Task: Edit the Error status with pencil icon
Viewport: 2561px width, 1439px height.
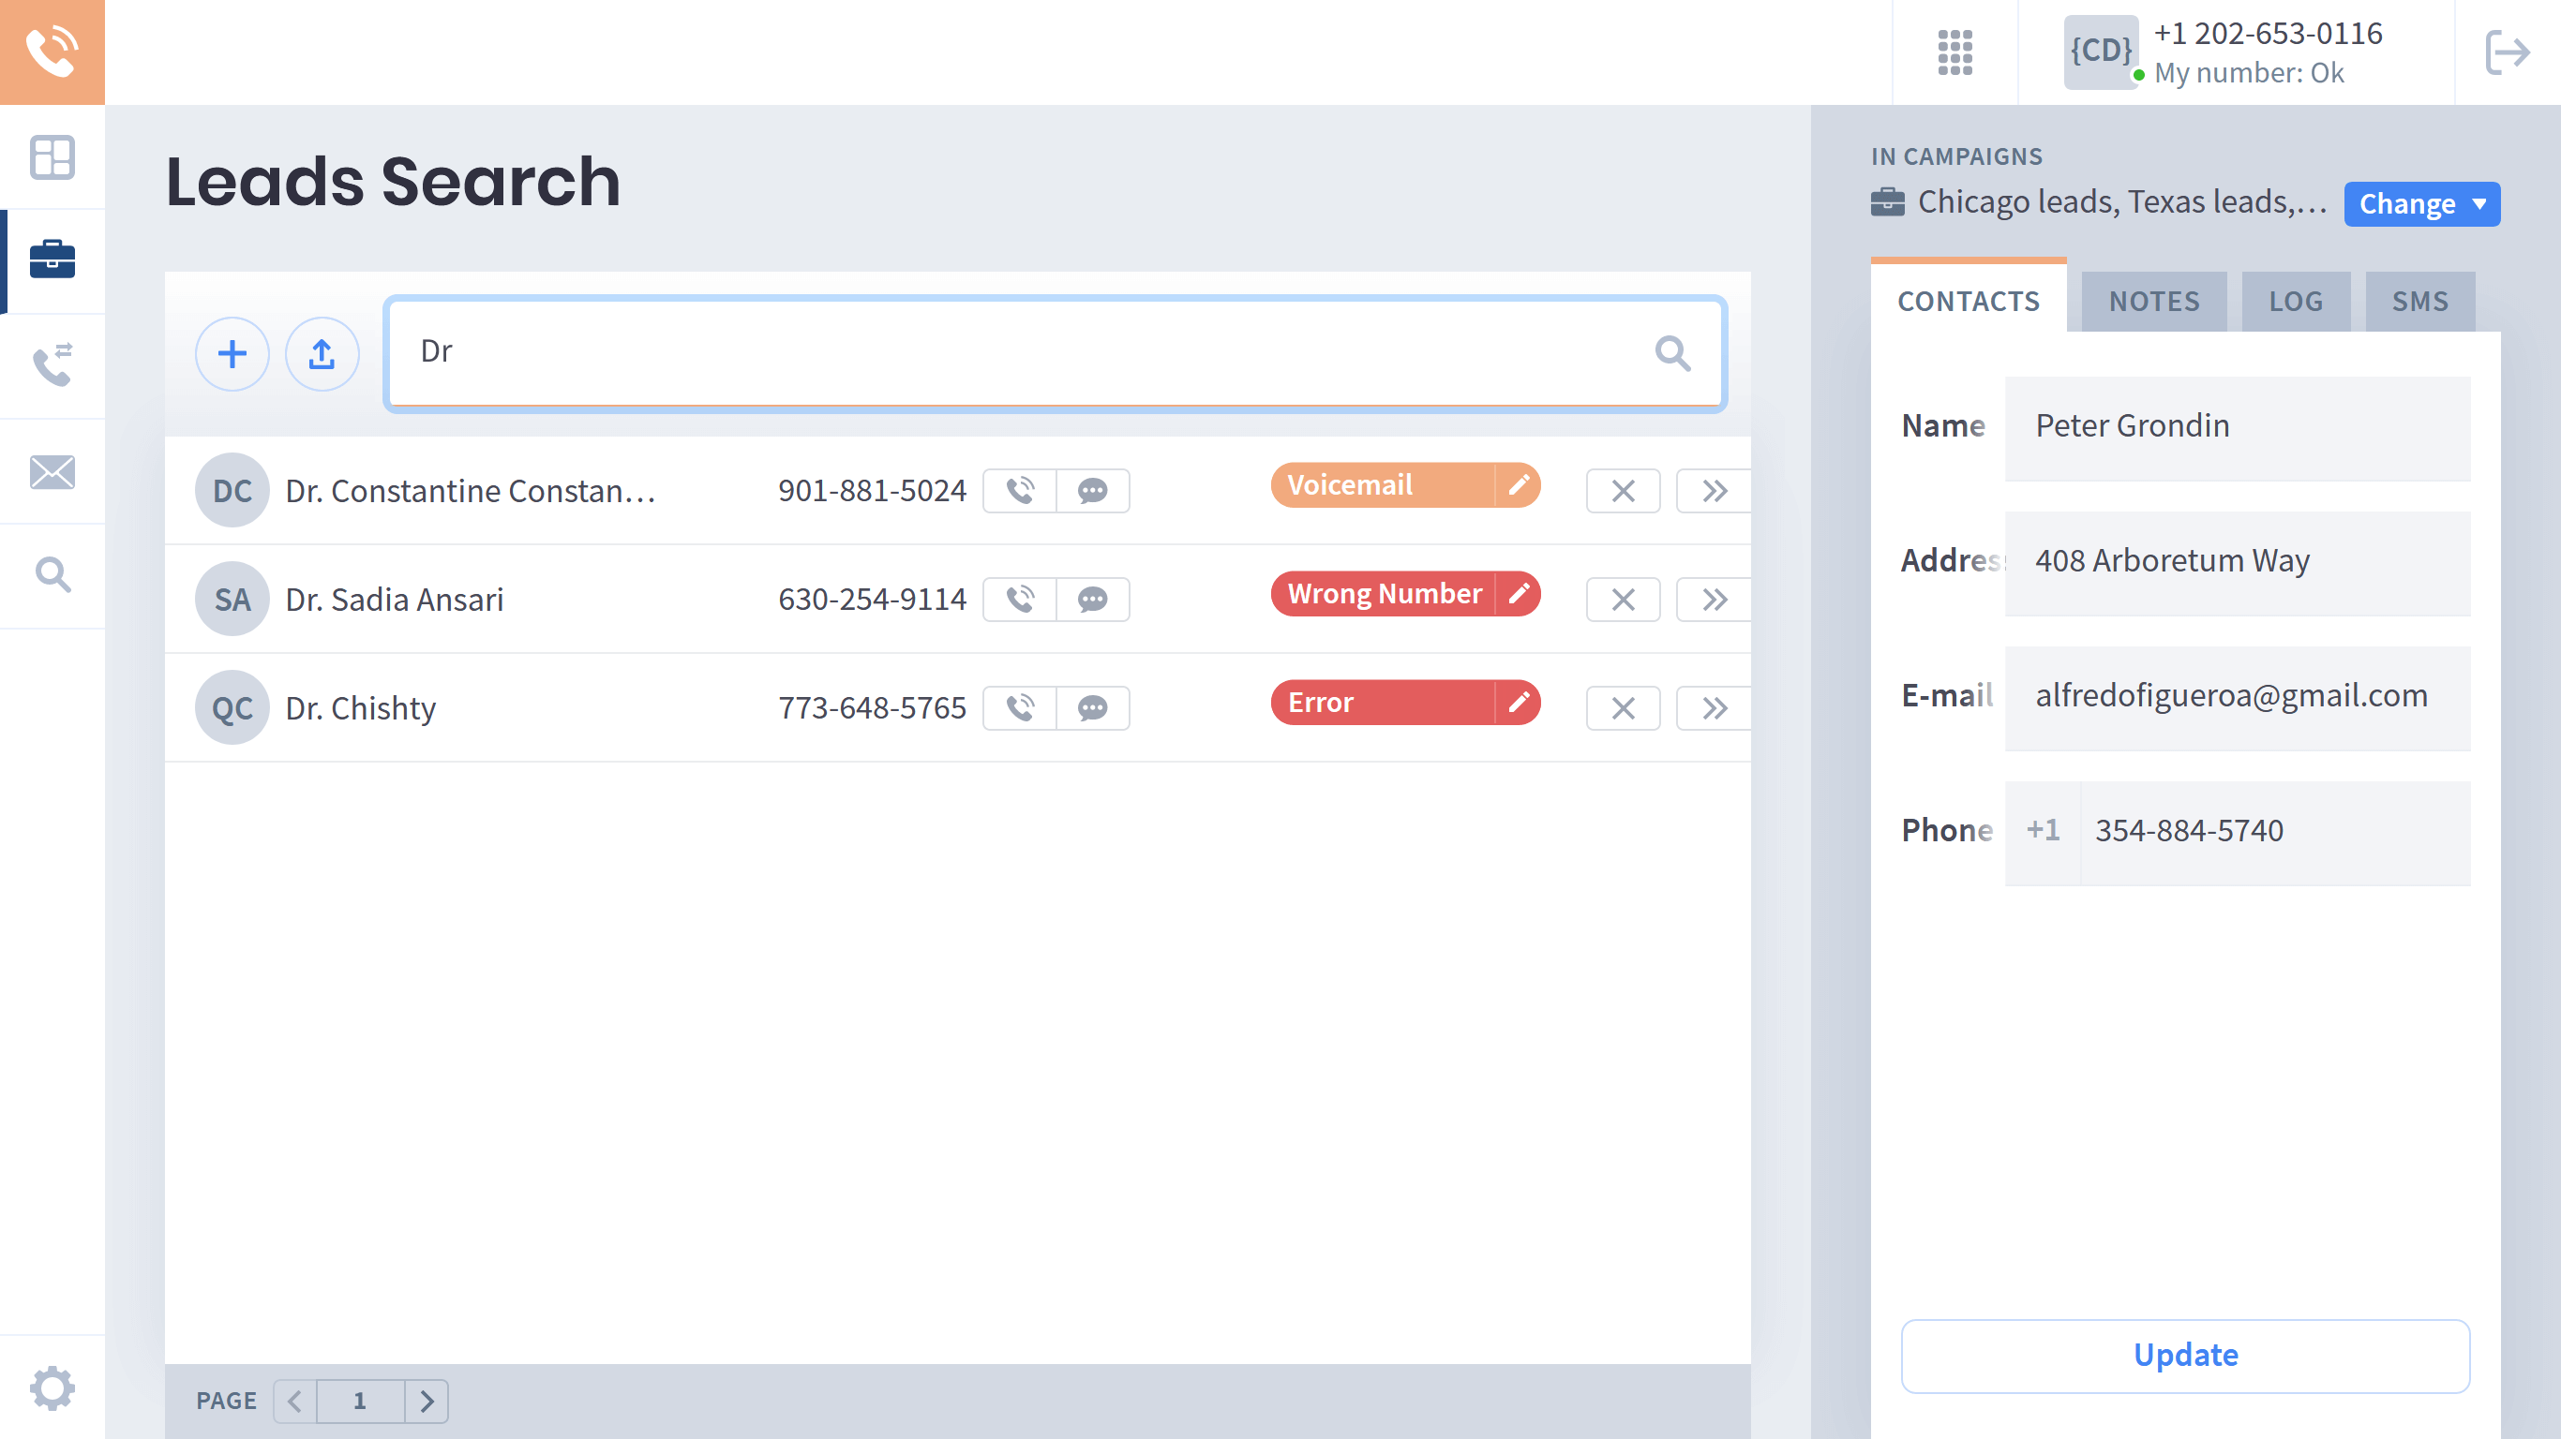Action: pyautogui.click(x=1518, y=703)
